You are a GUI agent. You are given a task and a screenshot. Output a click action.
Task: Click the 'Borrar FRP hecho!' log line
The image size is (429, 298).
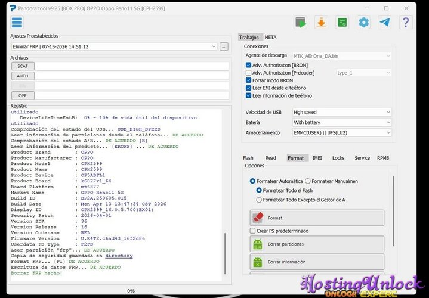click(x=36, y=273)
